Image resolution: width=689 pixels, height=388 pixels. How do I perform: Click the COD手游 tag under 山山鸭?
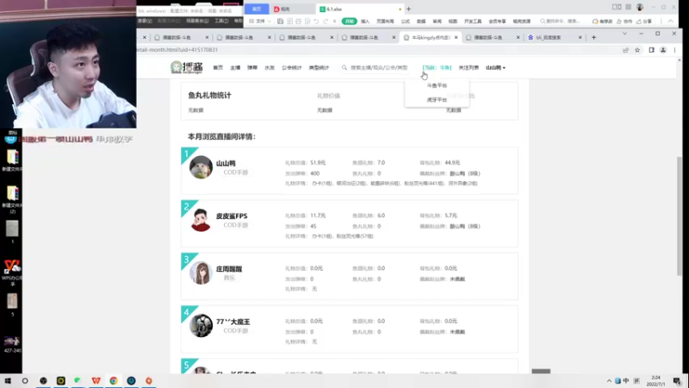click(235, 172)
